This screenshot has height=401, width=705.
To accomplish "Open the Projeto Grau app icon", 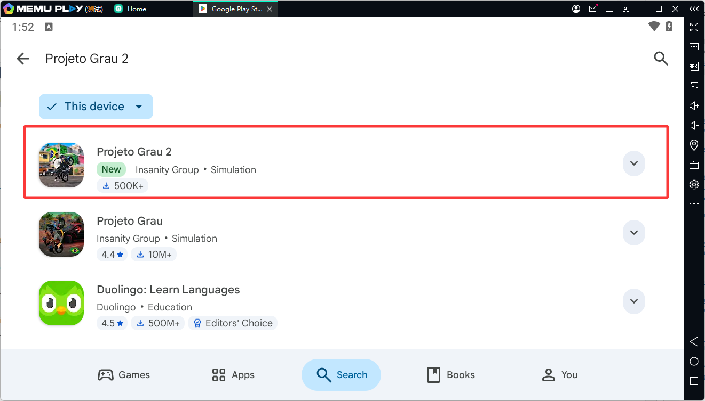I will tap(61, 234).
